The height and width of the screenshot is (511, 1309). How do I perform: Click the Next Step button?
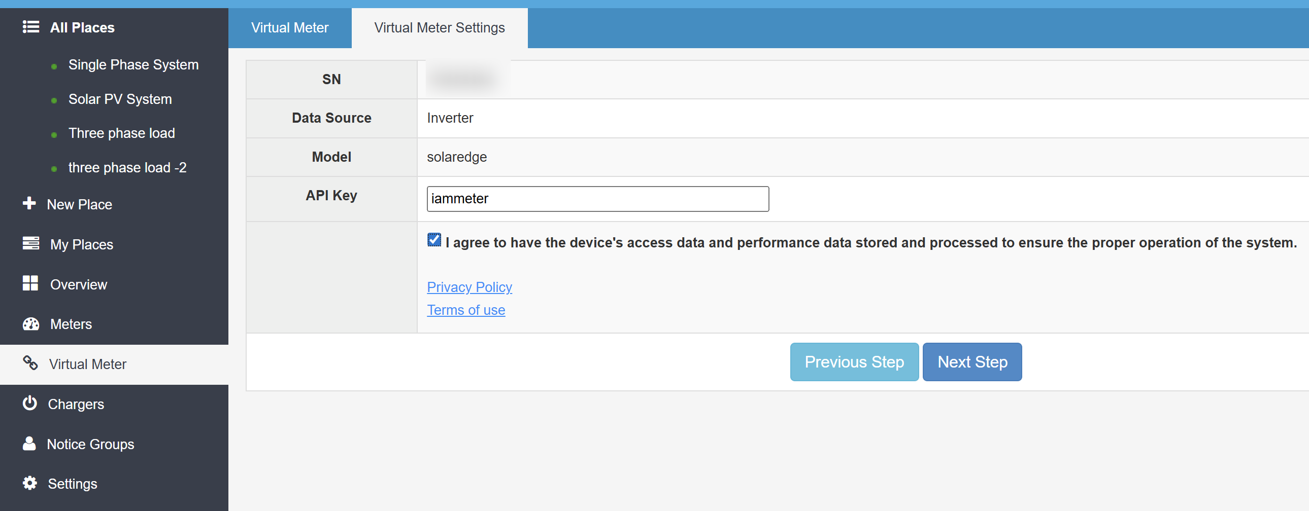pyautogui.click(x=972, y=362)
